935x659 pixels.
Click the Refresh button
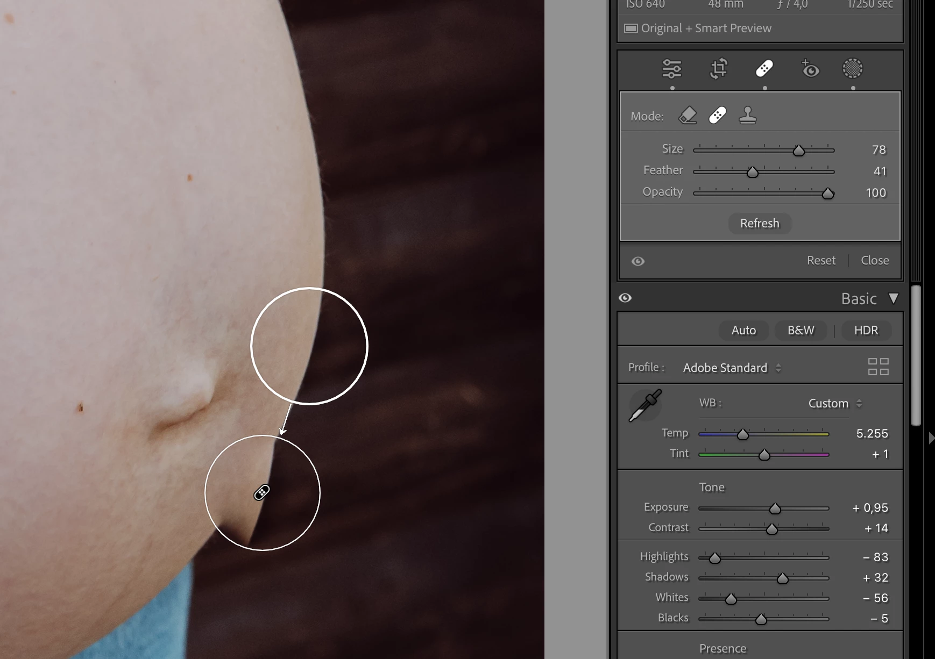pos(760,224)
